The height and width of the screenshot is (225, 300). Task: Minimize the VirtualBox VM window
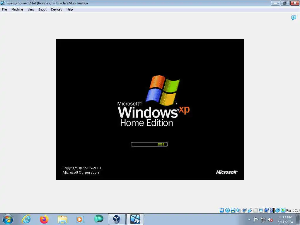click(x=275, y=3)
